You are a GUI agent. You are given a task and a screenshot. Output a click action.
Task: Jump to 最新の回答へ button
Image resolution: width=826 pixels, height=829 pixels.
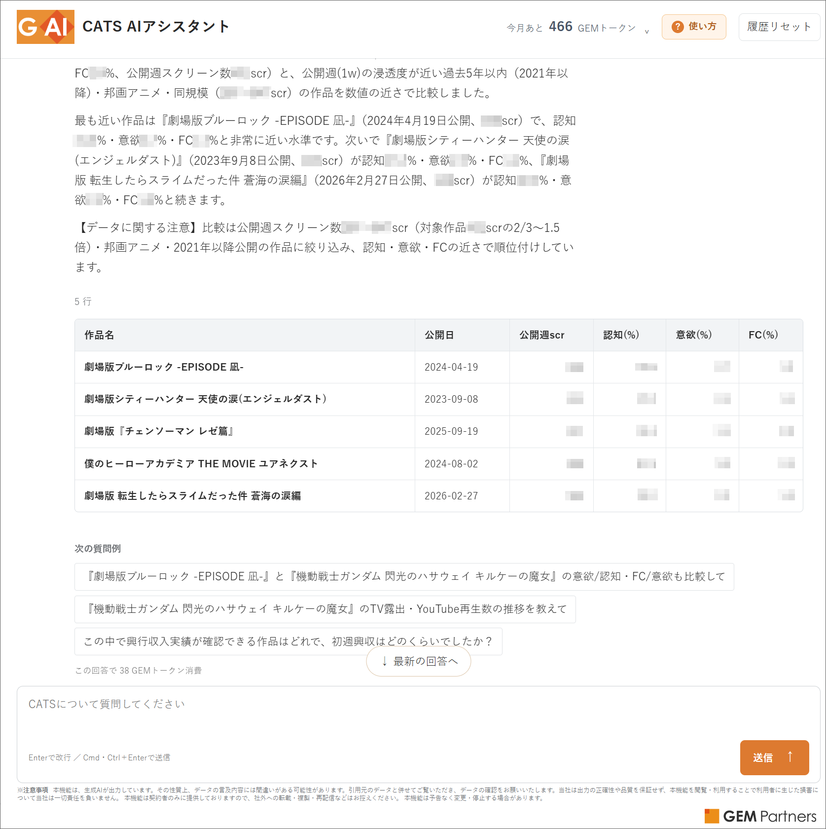(x=419, y=661)
